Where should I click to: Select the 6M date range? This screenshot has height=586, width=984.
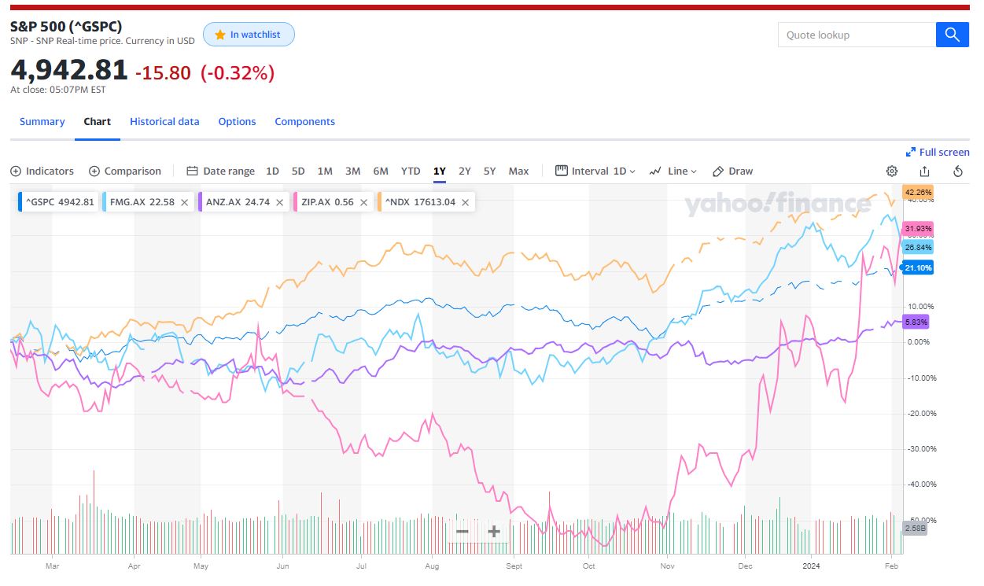[x=381, y=171]
